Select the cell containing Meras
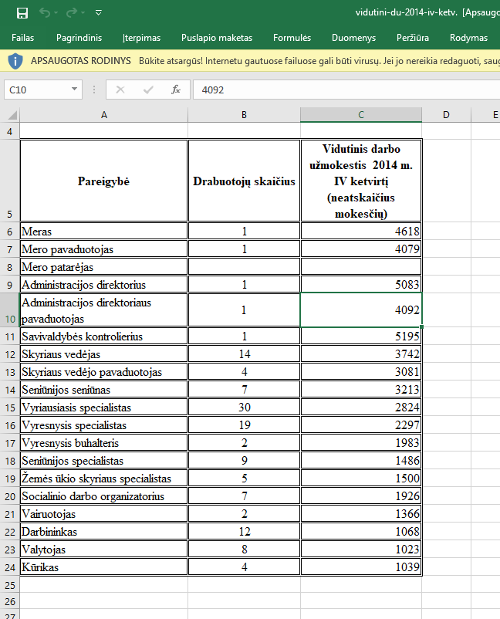The height and width of the screenshot is (619, 500). click(103, 231)
